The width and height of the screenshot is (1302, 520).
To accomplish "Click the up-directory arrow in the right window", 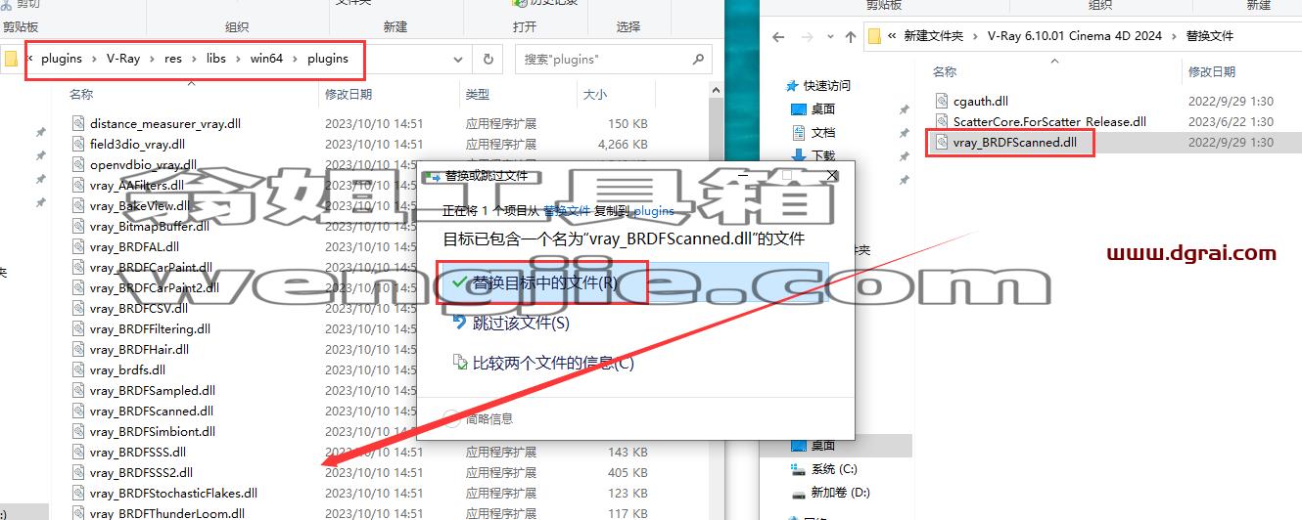I will tap(851, 36).
